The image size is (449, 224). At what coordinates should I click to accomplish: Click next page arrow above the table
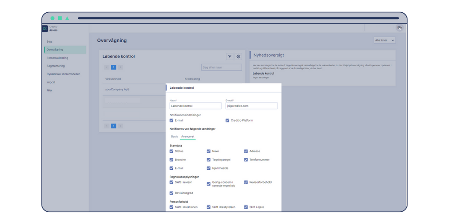point(121,67)
